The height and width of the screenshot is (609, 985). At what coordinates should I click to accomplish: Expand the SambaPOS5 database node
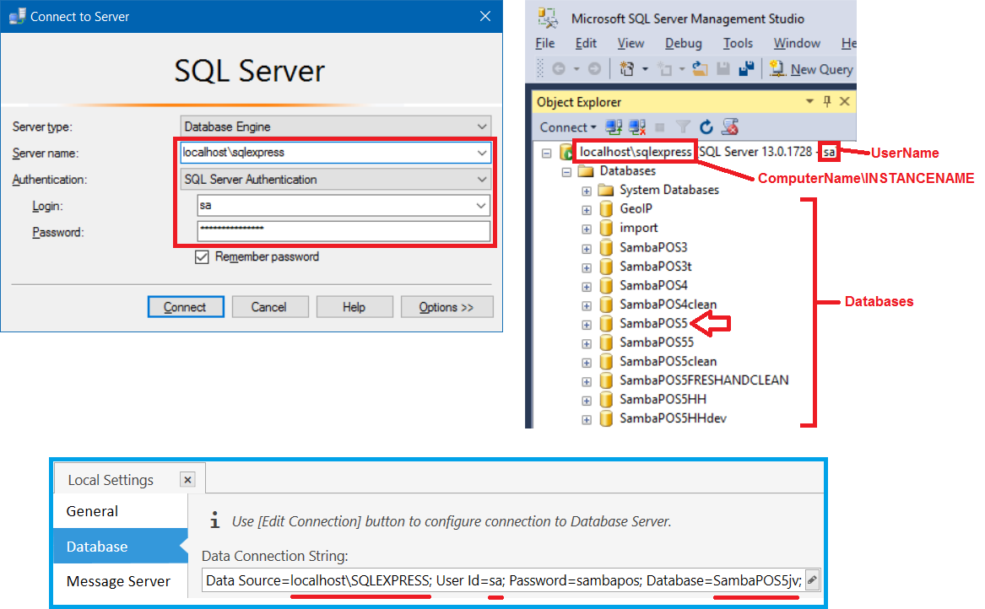point(586,325)
